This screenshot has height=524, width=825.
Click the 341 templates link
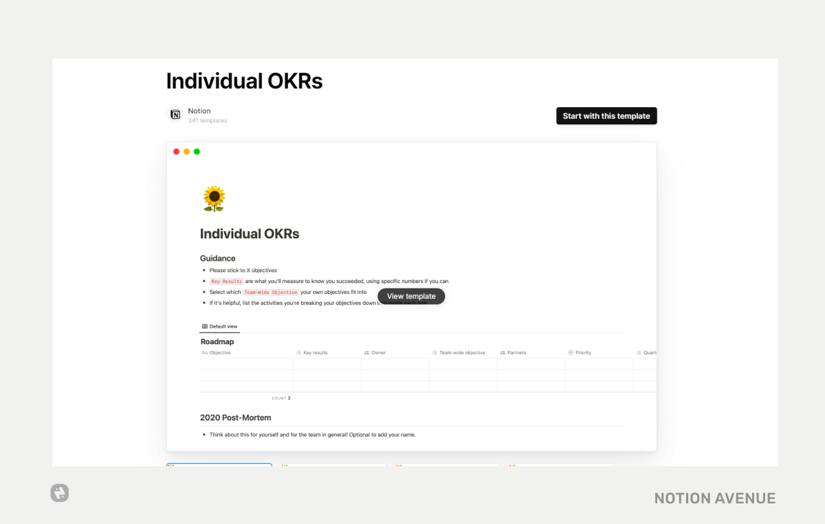(x=207, y=120)
